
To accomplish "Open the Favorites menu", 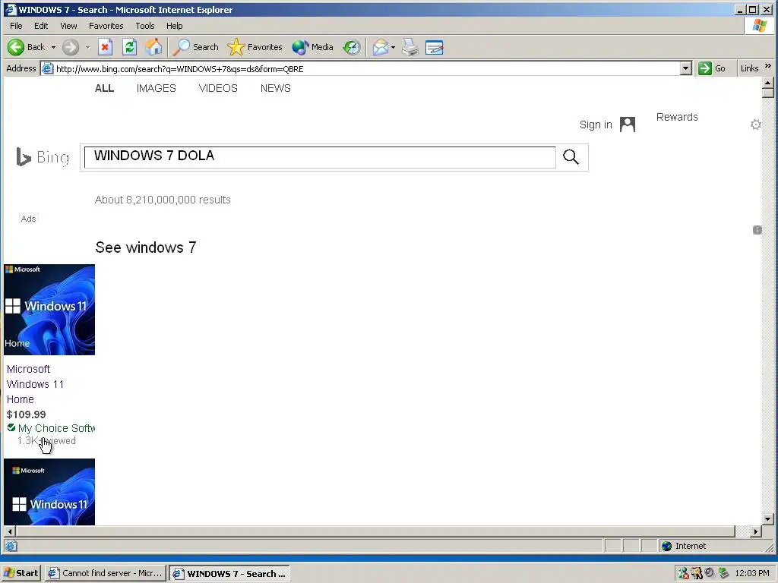I will (x=106, y=26).
